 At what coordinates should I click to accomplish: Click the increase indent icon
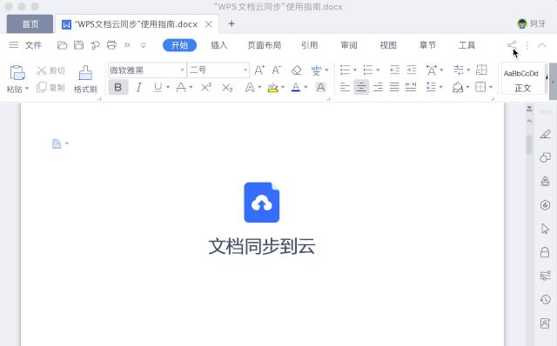[412, 70]
